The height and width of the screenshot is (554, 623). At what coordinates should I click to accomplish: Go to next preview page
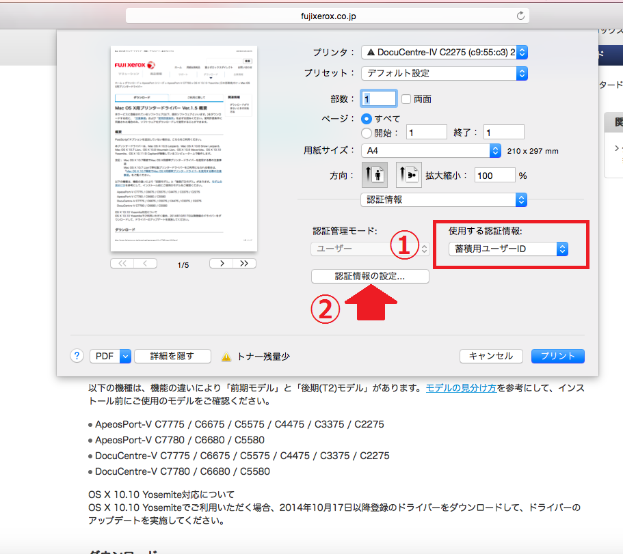(221, 264)
